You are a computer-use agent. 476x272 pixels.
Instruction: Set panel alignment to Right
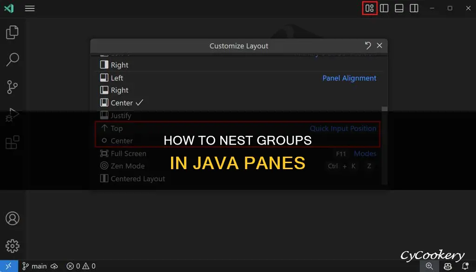coord(238,90)
